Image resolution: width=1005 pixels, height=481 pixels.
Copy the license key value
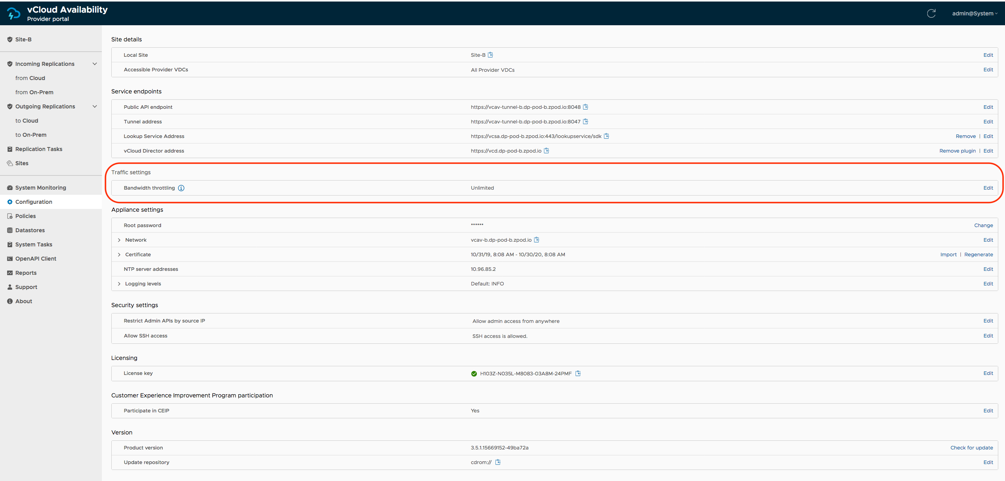click(578, 373)
